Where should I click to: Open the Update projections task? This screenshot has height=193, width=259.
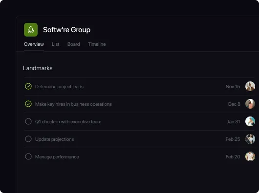coord(55,139)
